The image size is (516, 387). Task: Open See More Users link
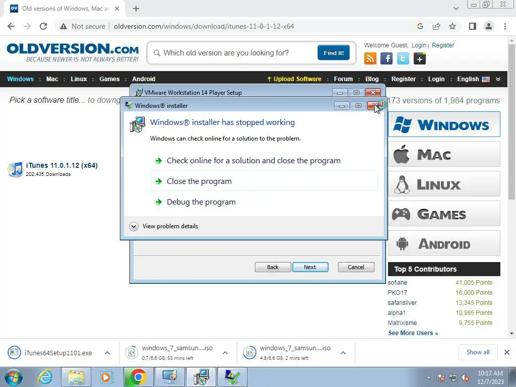pos(413,333)
